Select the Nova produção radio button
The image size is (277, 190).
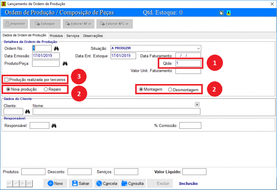click(x=8, y=89)
